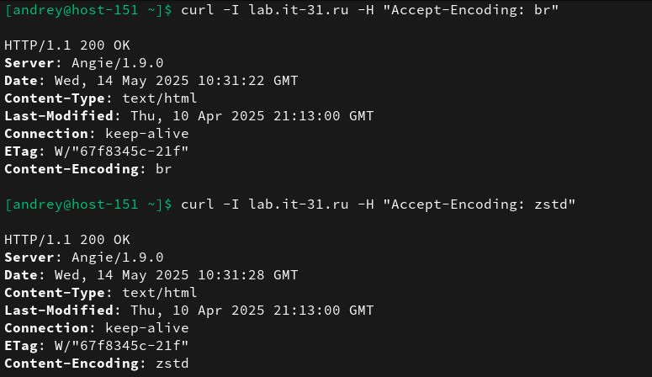
Task: Click the second [andrey@host-151 ~]$ prompt
Action: 88,204
